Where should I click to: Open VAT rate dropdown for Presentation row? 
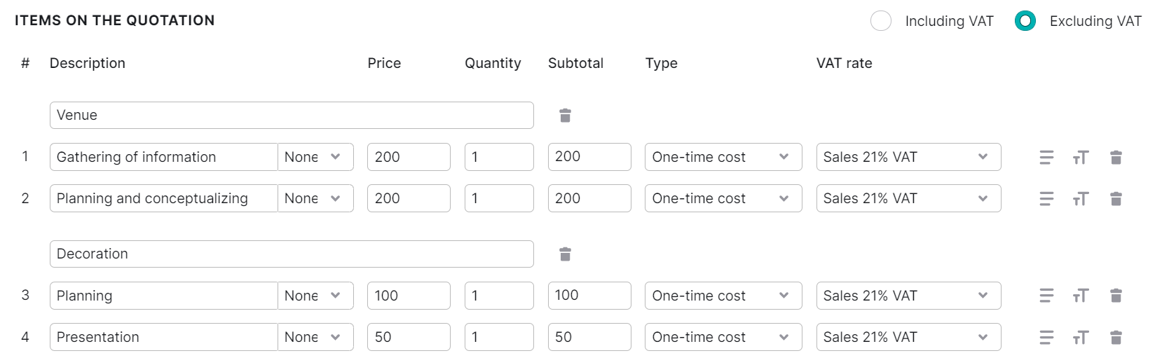(x=908, y=337)
